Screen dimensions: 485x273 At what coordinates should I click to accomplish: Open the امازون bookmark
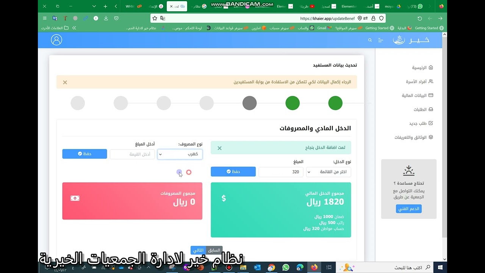click(x=259, y=28)
